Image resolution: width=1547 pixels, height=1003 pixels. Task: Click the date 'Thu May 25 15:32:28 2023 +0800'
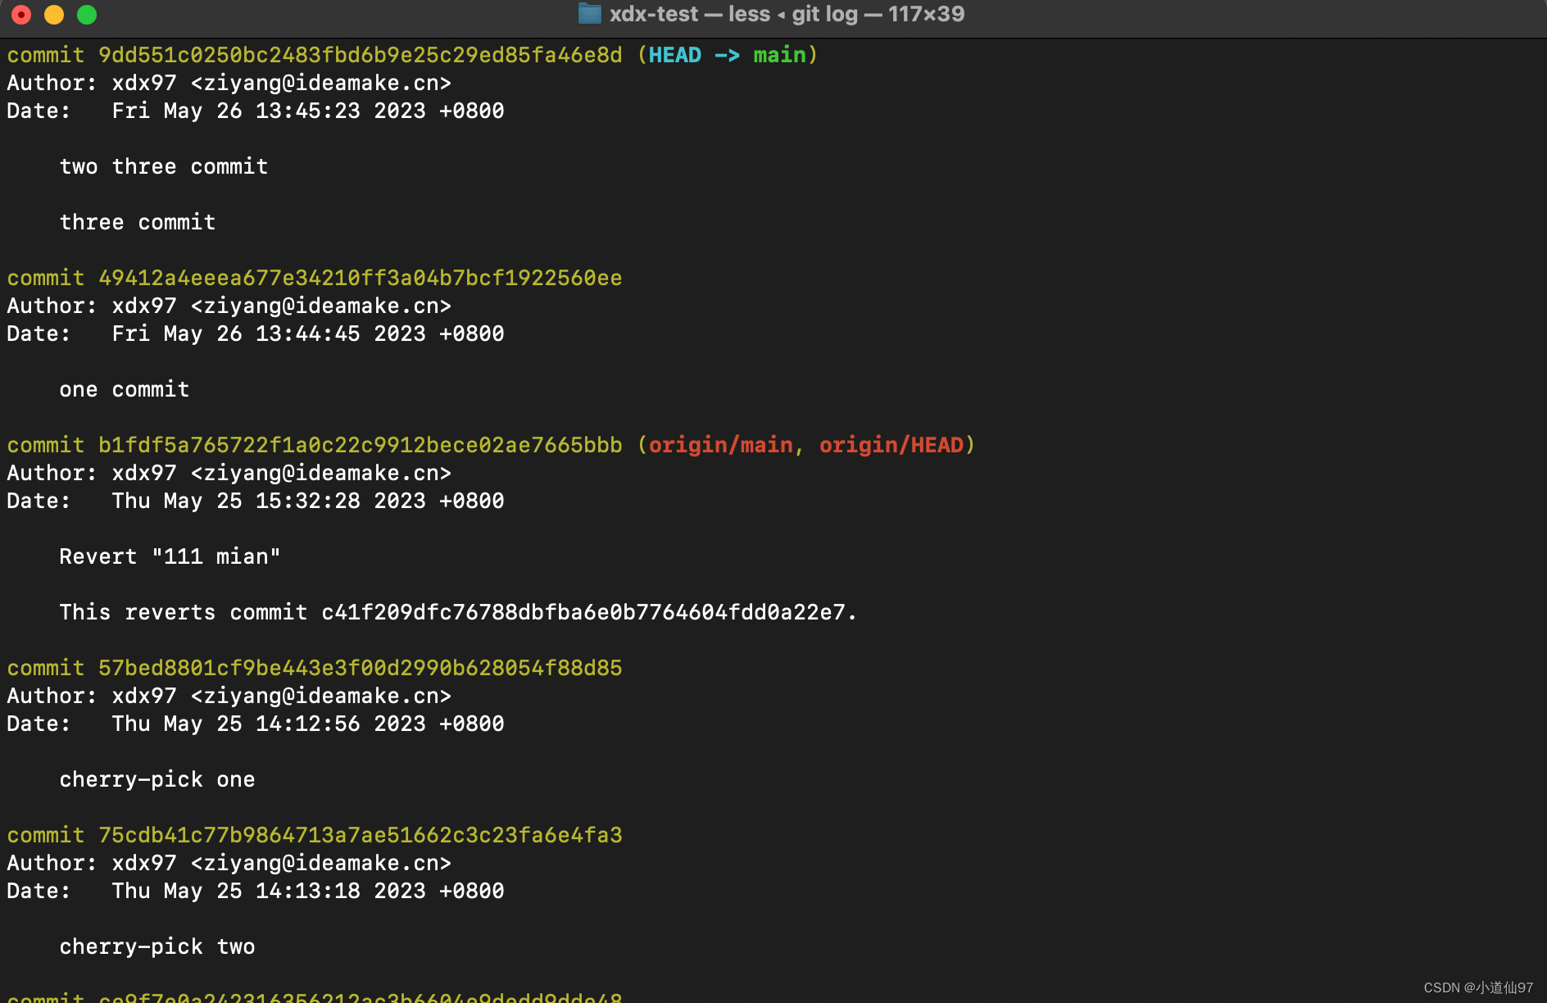tap(308, 501)
